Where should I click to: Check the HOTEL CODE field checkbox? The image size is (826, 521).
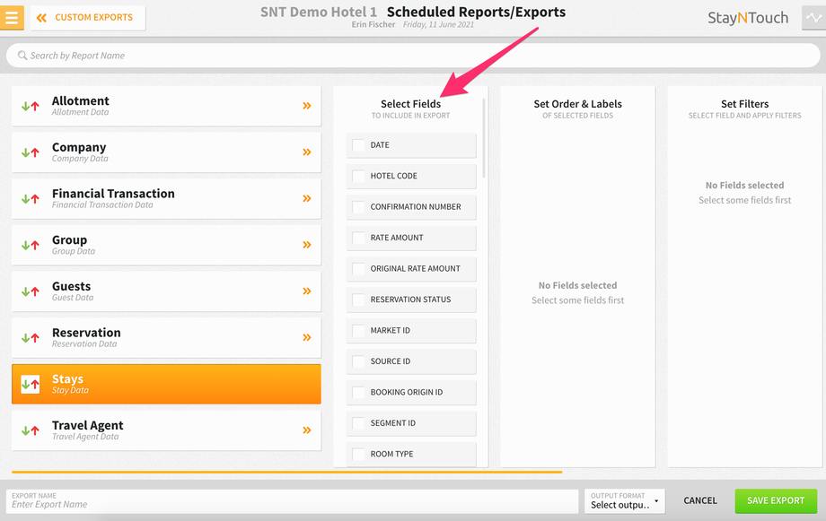[358, 177]
